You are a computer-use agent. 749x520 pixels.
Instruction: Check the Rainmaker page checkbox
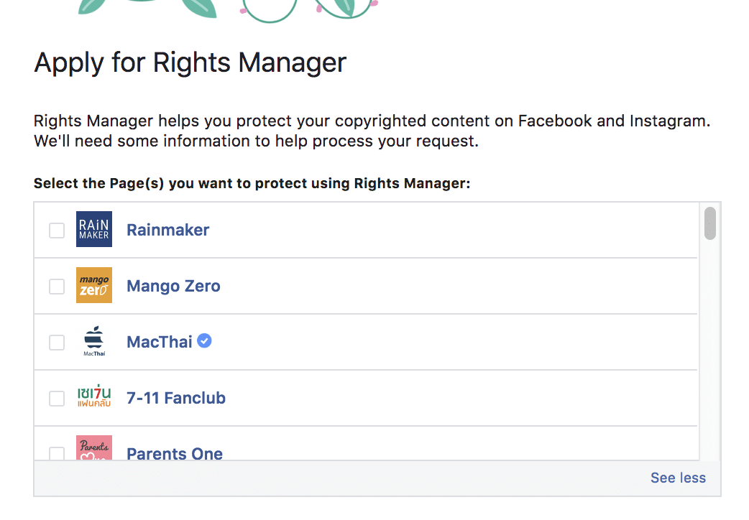point(56,229)
